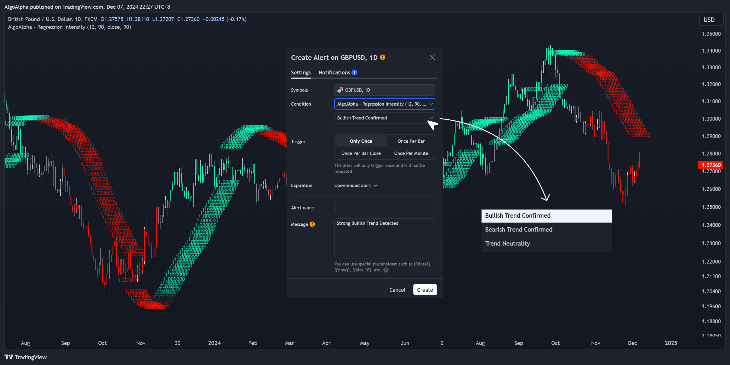The width and height of the screenshot is (730, 365).
Task: Click the red 1.27360 current price label
Action: pos(711,165)
